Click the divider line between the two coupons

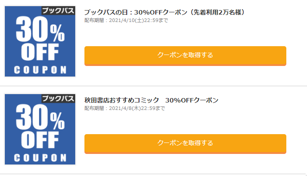153,86
